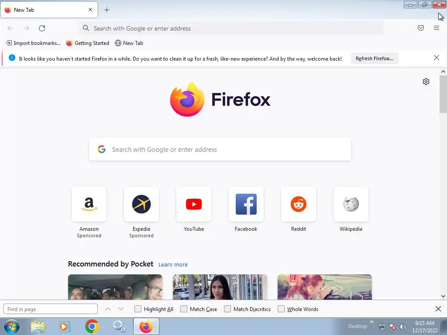Go to previous find result arrow

pos(108,309)
